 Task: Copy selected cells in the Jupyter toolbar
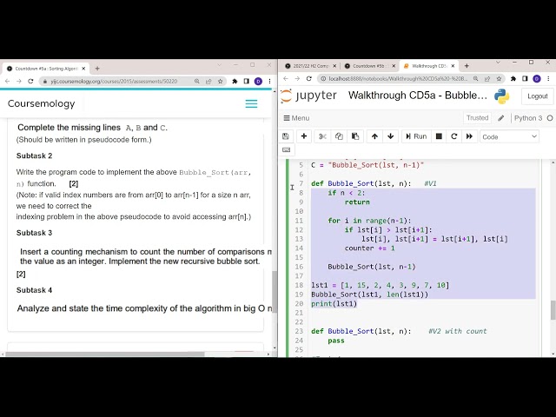pos(339,136)
